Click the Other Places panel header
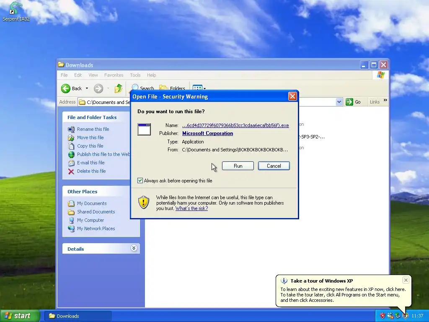This screenshot has width=429, height=322. [x=83, y=192]
